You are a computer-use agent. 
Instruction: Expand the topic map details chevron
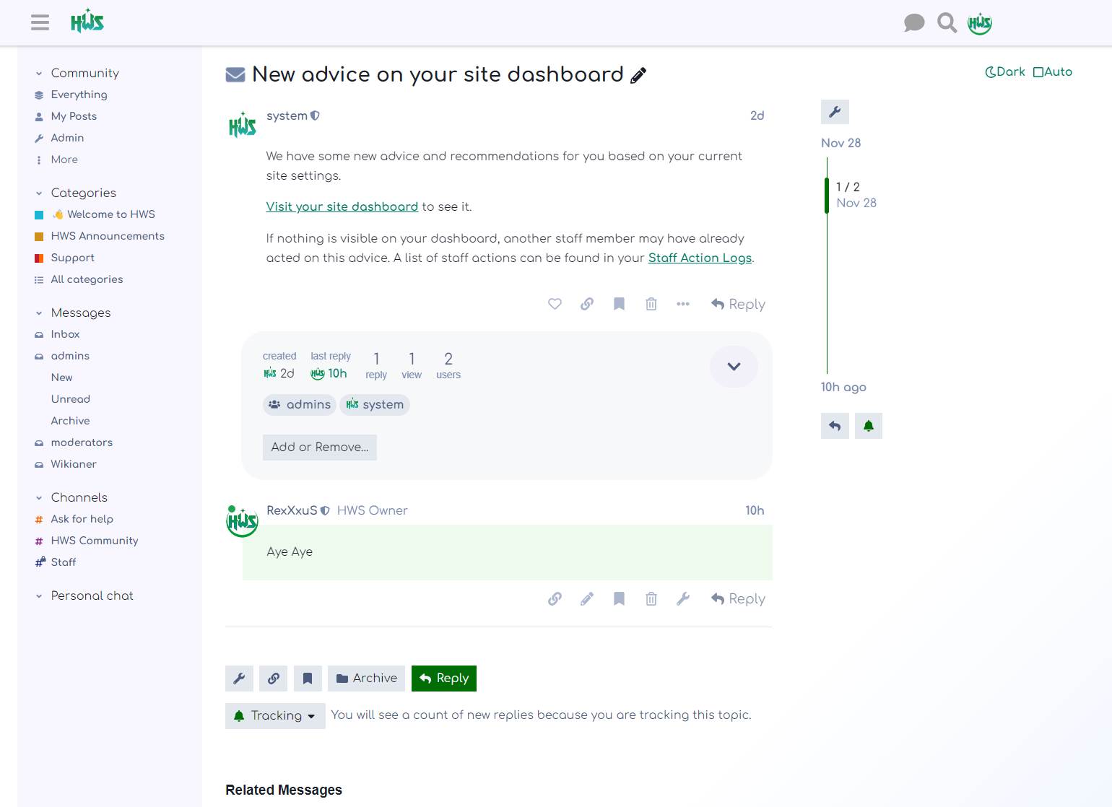(734, 367)
